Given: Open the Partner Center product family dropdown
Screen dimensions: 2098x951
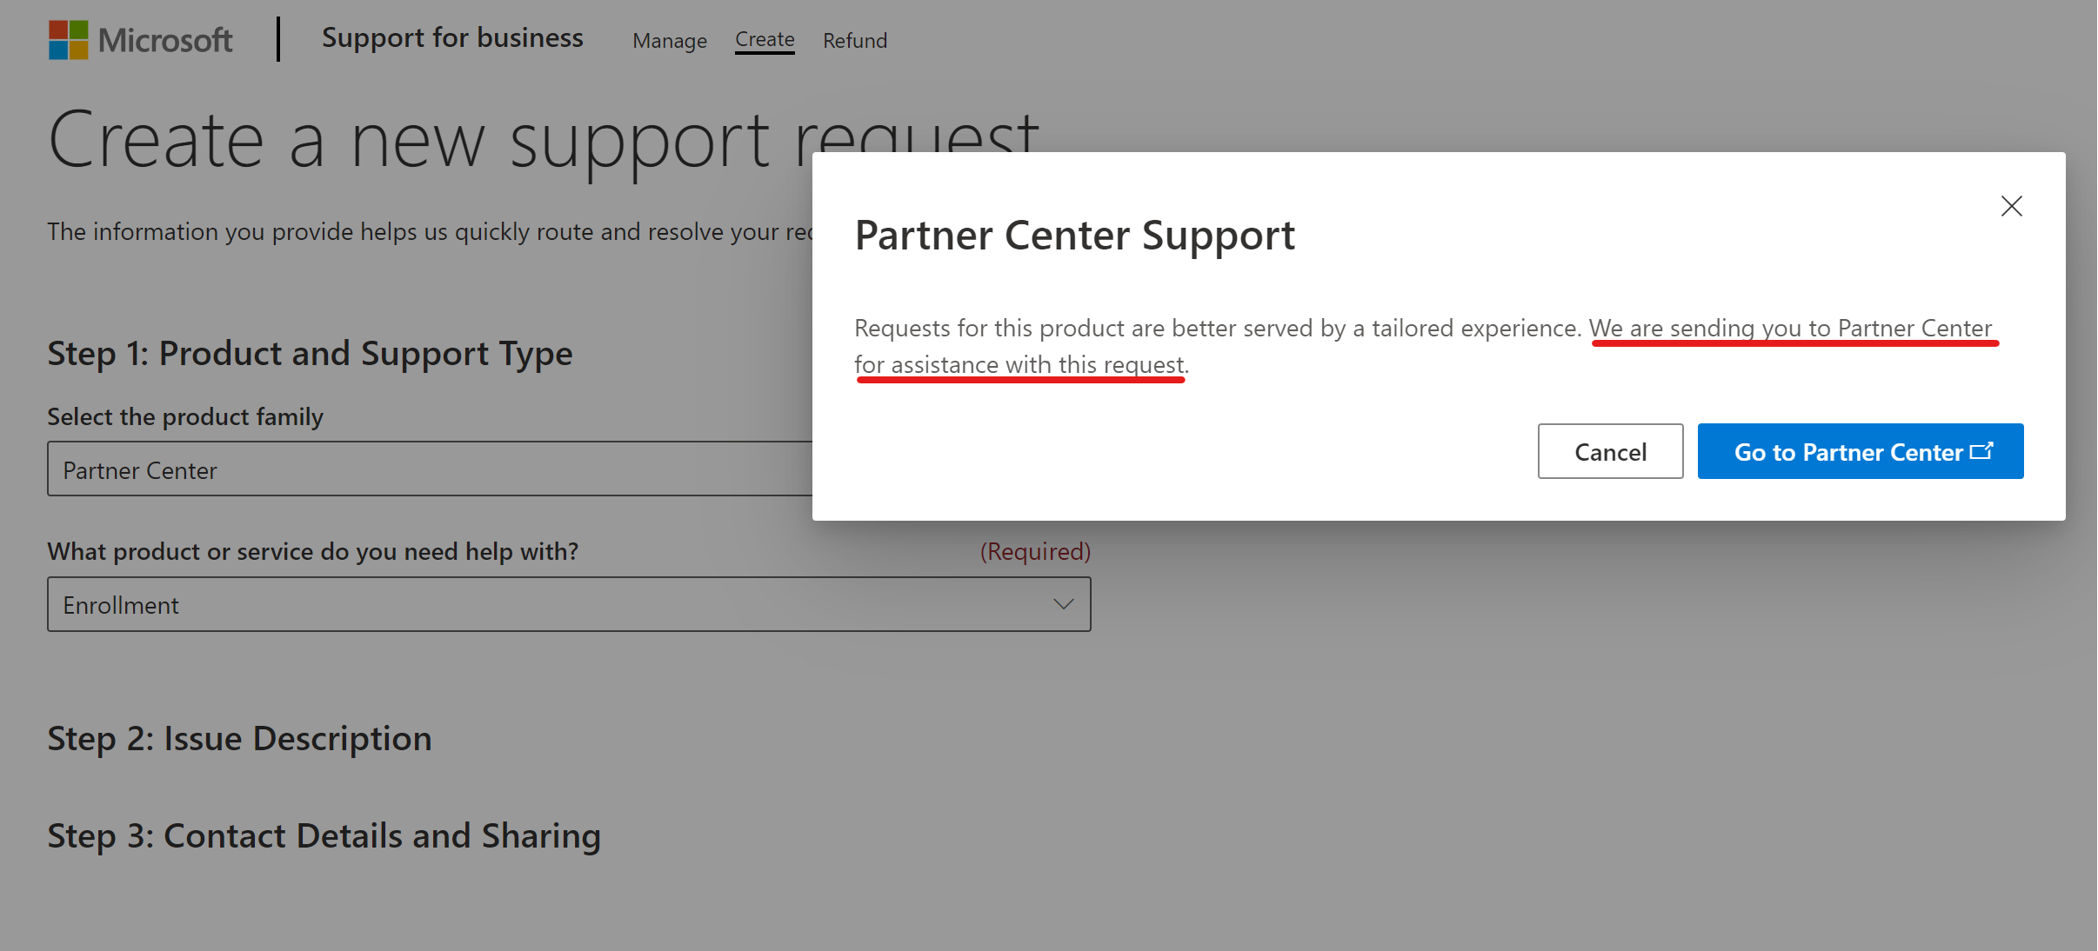Looking at the screenshot, I should coord(431,469).
